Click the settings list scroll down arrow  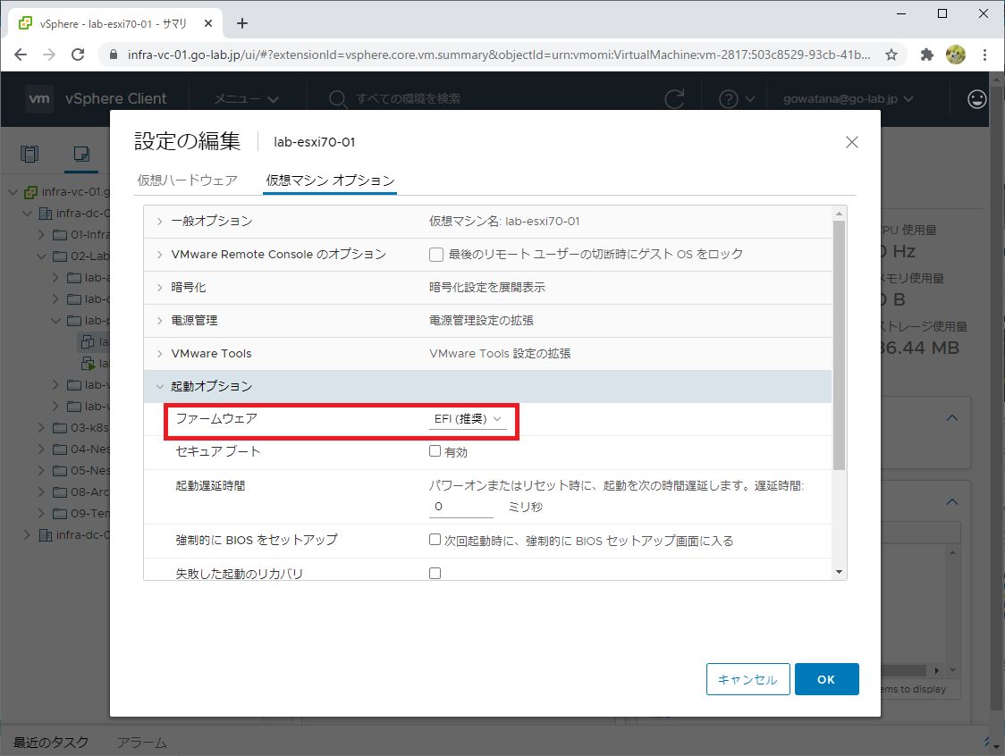pyautogui.click(x=839, y=572)
